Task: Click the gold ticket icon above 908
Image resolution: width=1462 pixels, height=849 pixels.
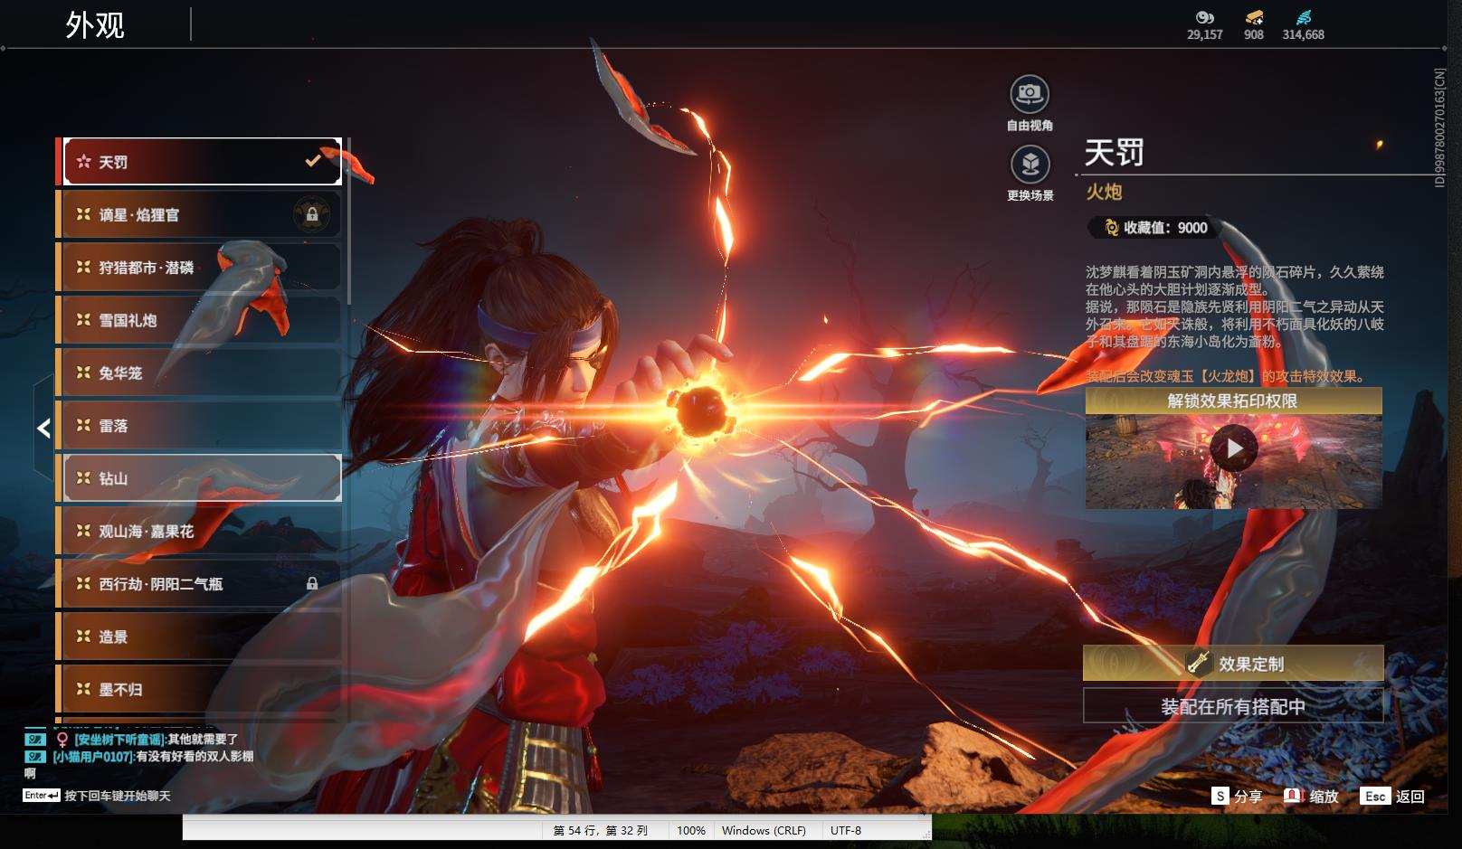Action: (1254, 17)
